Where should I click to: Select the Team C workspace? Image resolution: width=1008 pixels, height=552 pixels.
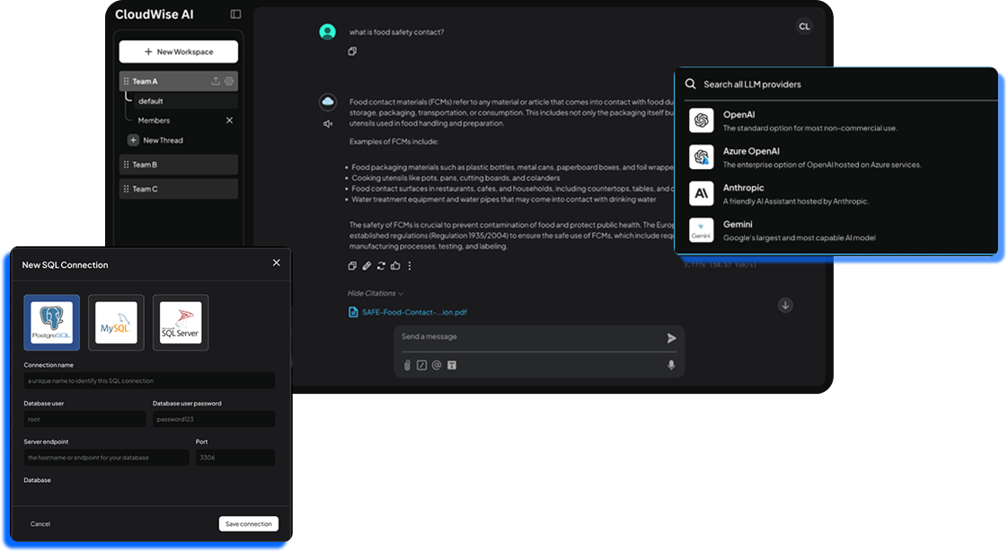[179, 189]
